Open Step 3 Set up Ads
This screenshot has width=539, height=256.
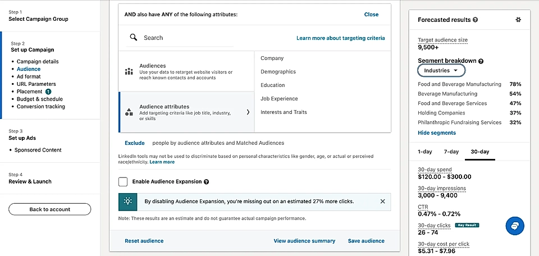(22, 135)
